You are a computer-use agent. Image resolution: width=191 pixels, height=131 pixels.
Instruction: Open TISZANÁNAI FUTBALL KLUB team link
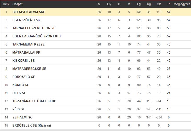tap(34, 101)
